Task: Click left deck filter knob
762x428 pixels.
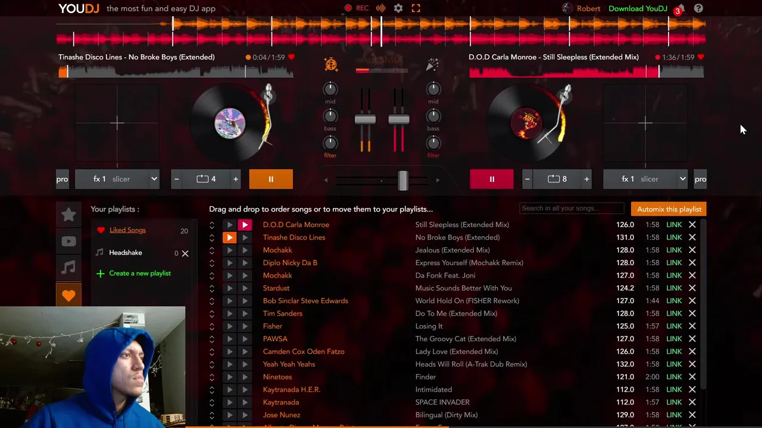Action: [330, 143]
